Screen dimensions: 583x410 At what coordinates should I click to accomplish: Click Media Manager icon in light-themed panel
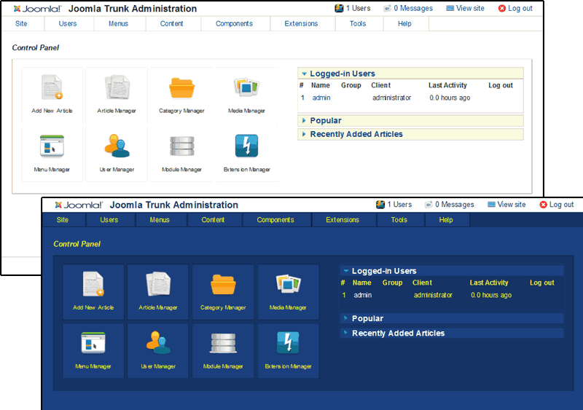(246, 89)
